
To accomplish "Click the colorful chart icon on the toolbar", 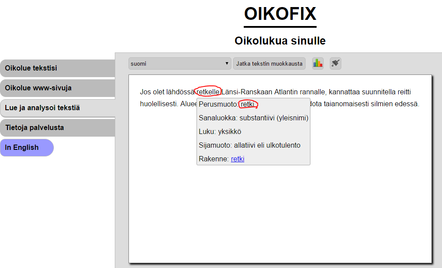I will click(317, 63).
